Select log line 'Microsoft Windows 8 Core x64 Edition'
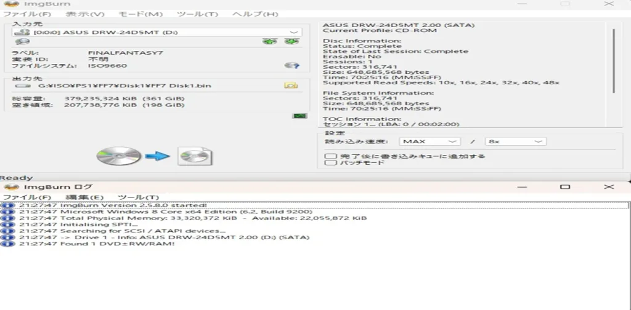This screenshot has height=310, width=631. (x=166, y=212)
